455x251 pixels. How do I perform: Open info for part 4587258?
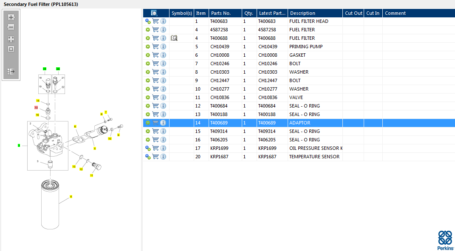pyautogui.click(x=163, y=30)
